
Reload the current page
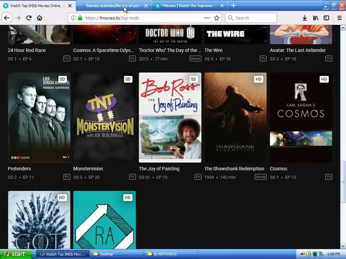coord(29,18)
